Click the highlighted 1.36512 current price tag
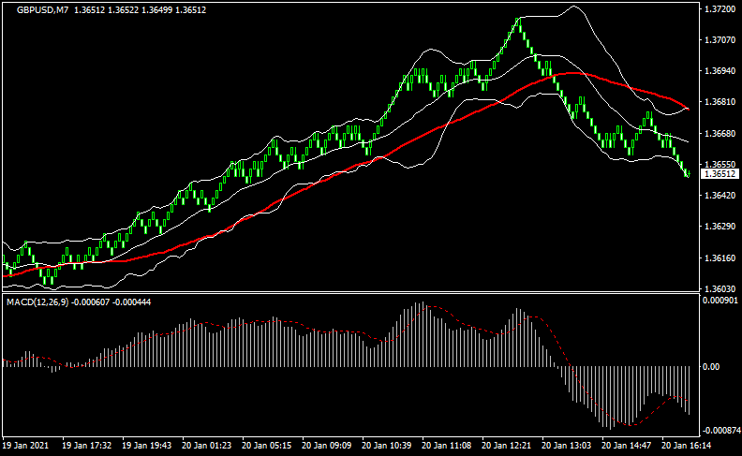The width and height of the screenshot is (742, 456). tap(720, 174)
